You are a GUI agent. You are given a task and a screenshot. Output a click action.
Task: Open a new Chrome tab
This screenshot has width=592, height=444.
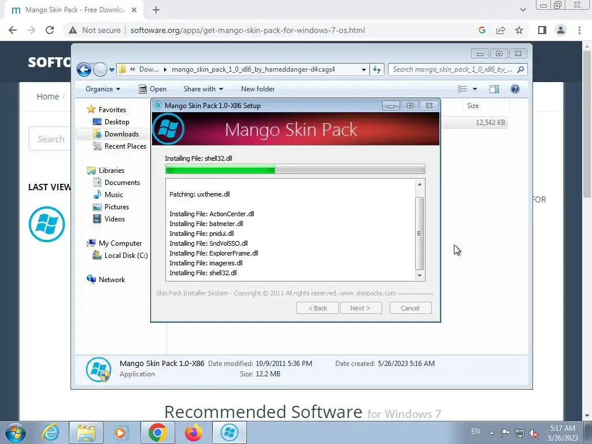[x=156, y=10]
